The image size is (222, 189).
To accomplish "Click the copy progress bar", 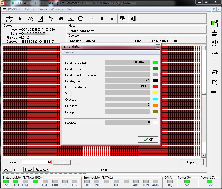I will [x=104, y=173].
